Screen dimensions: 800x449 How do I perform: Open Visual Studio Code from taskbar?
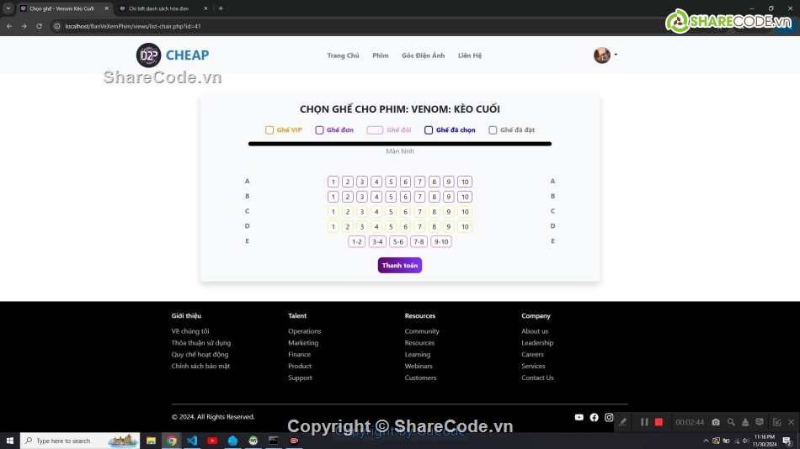pos(192,441)
